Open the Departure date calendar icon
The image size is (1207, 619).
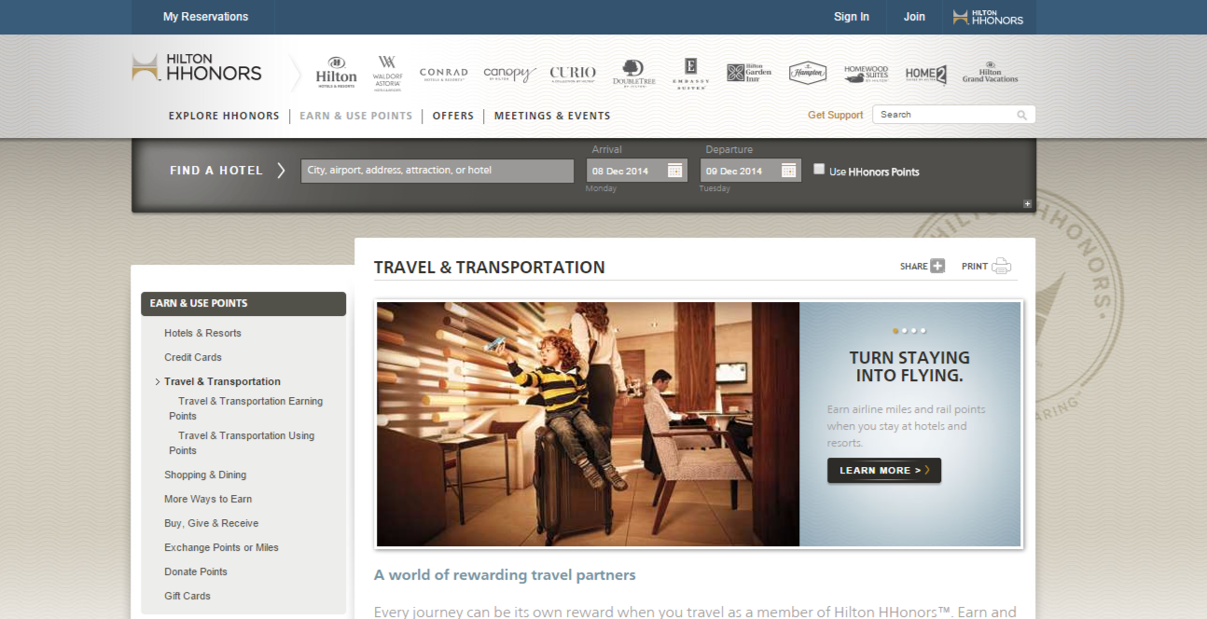pyautogui.click(x=789, y=171)
